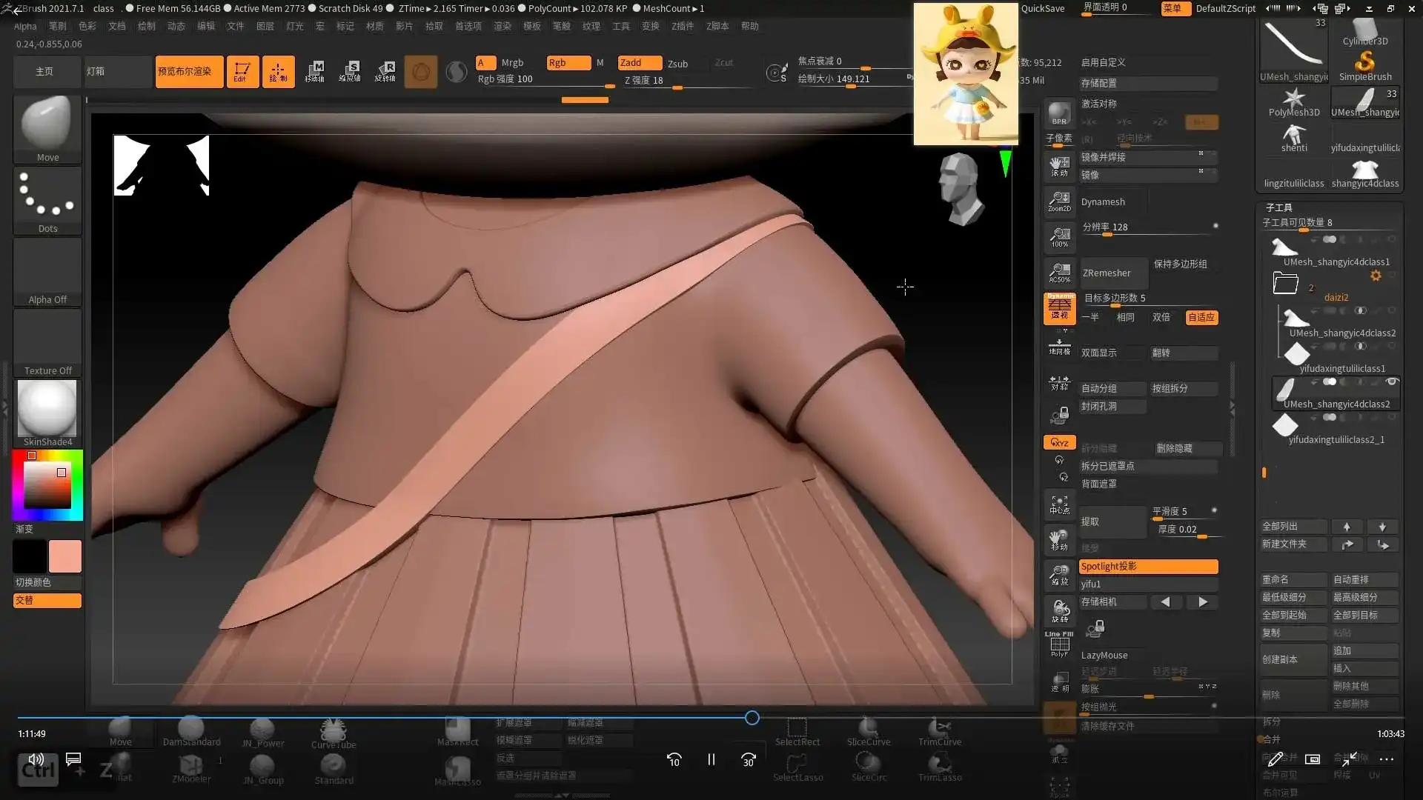The width and height of the screenshot is (1423, 800).
Task: Enable the Zadd mode toggle
Action: coord(639,63)
